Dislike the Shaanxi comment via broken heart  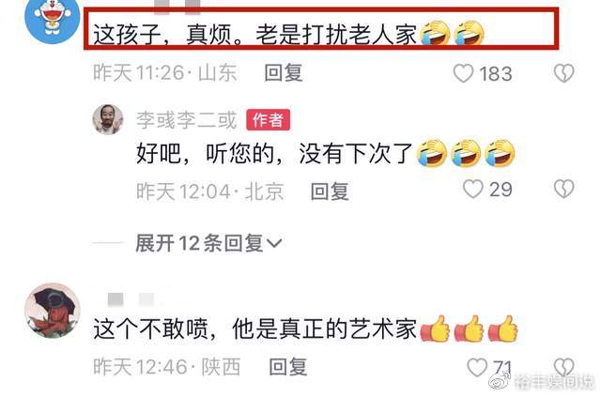tap(563, 367)
